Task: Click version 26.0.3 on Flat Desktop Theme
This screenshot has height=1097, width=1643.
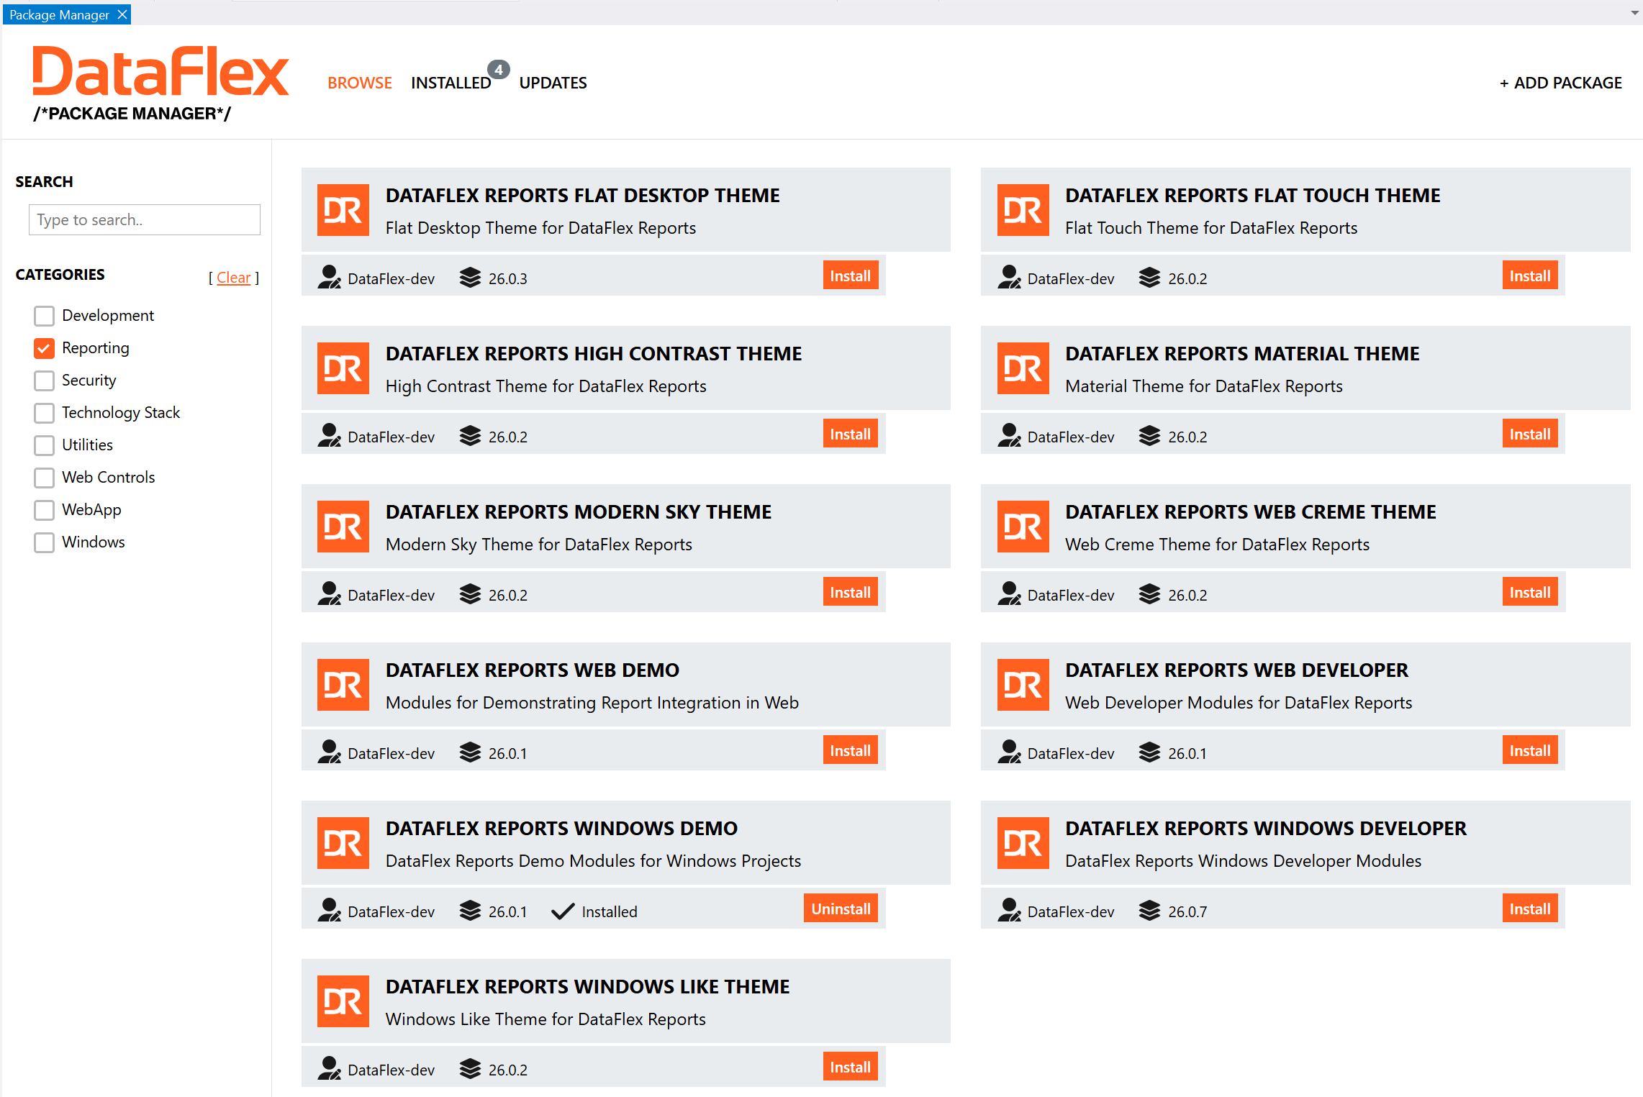Action: (508, 278)
